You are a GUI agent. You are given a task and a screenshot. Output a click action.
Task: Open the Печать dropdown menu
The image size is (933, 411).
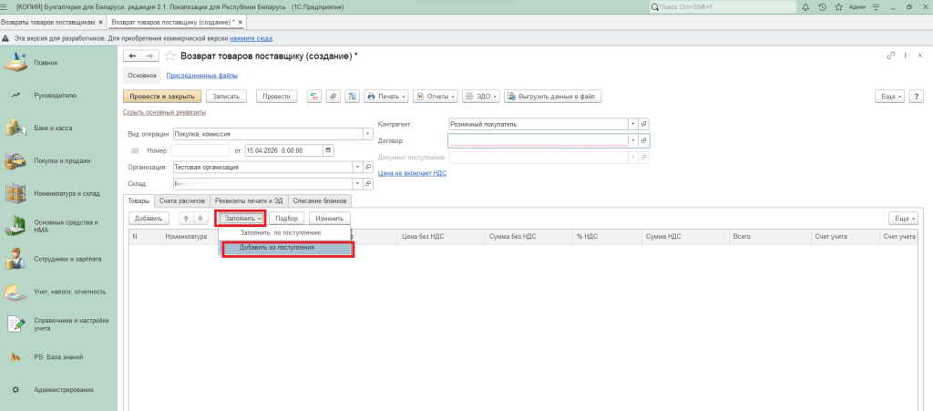click(385, 96)
